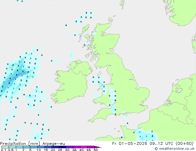Click the forecast date "Fr 01-05-2026"
The height and width of the screenshot is (151, 196).
pos(130,144)
